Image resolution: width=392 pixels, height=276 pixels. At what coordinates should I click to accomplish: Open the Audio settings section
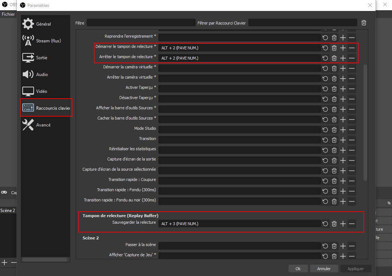click(45, 74)
